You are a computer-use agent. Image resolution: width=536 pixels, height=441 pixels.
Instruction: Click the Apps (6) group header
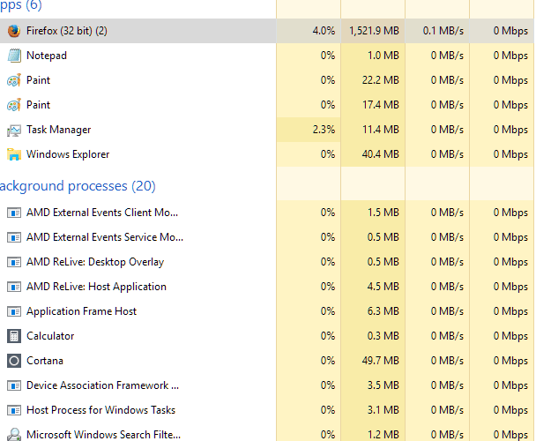(x=21, y=5)
